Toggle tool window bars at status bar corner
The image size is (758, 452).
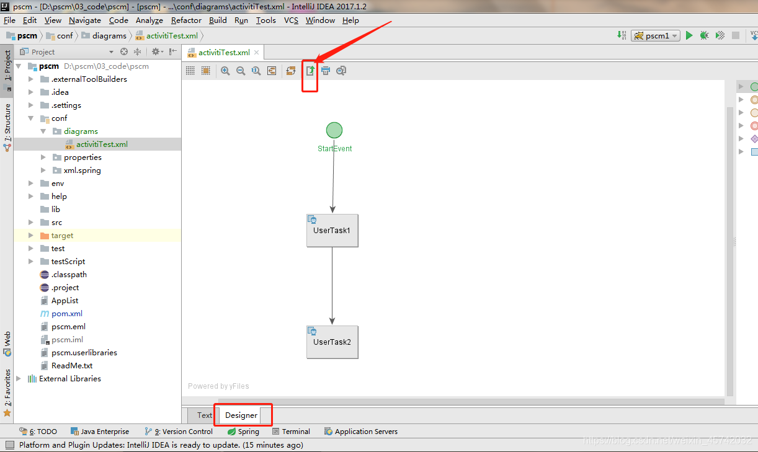click(9, 445)
